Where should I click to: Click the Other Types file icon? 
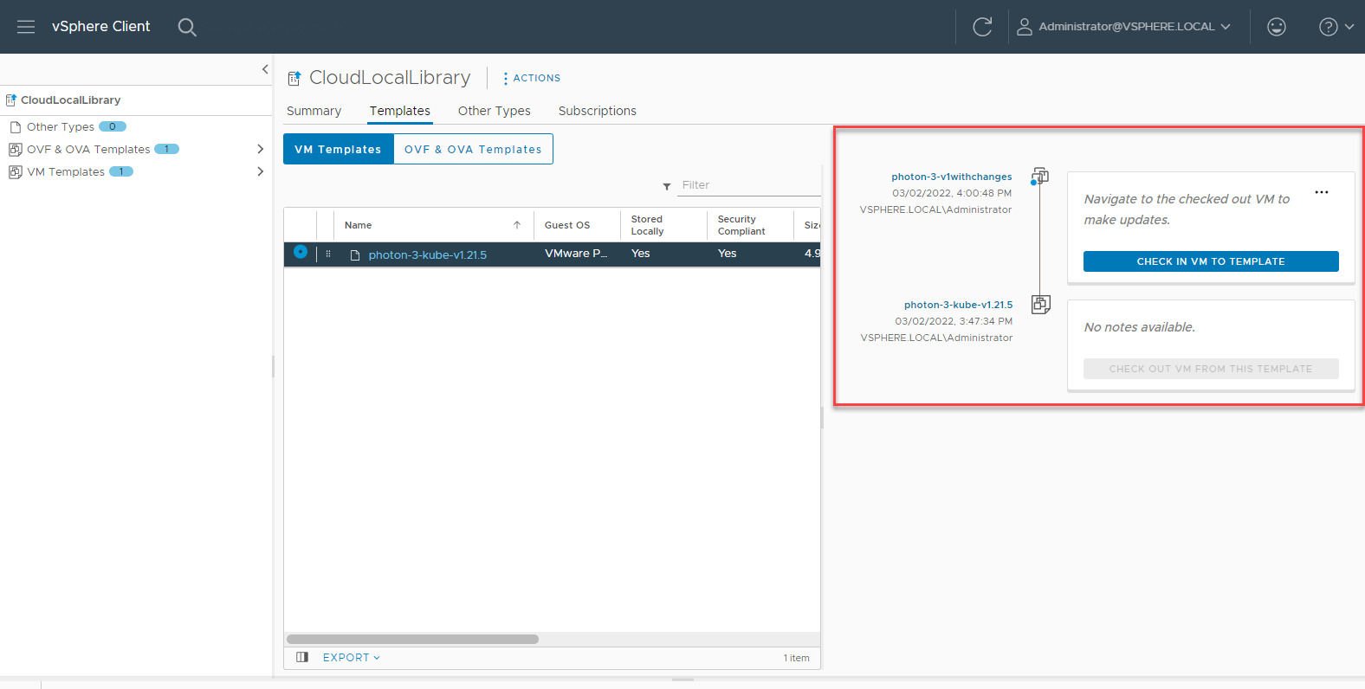pos(15,127)
